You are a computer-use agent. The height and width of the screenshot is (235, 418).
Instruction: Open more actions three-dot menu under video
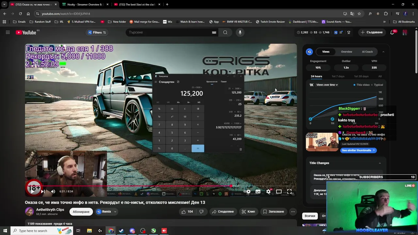click(x=293, y=211)
